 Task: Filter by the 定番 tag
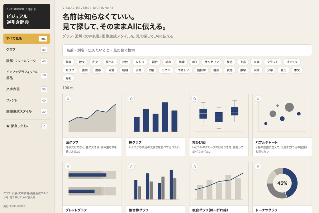coord(112,70)
